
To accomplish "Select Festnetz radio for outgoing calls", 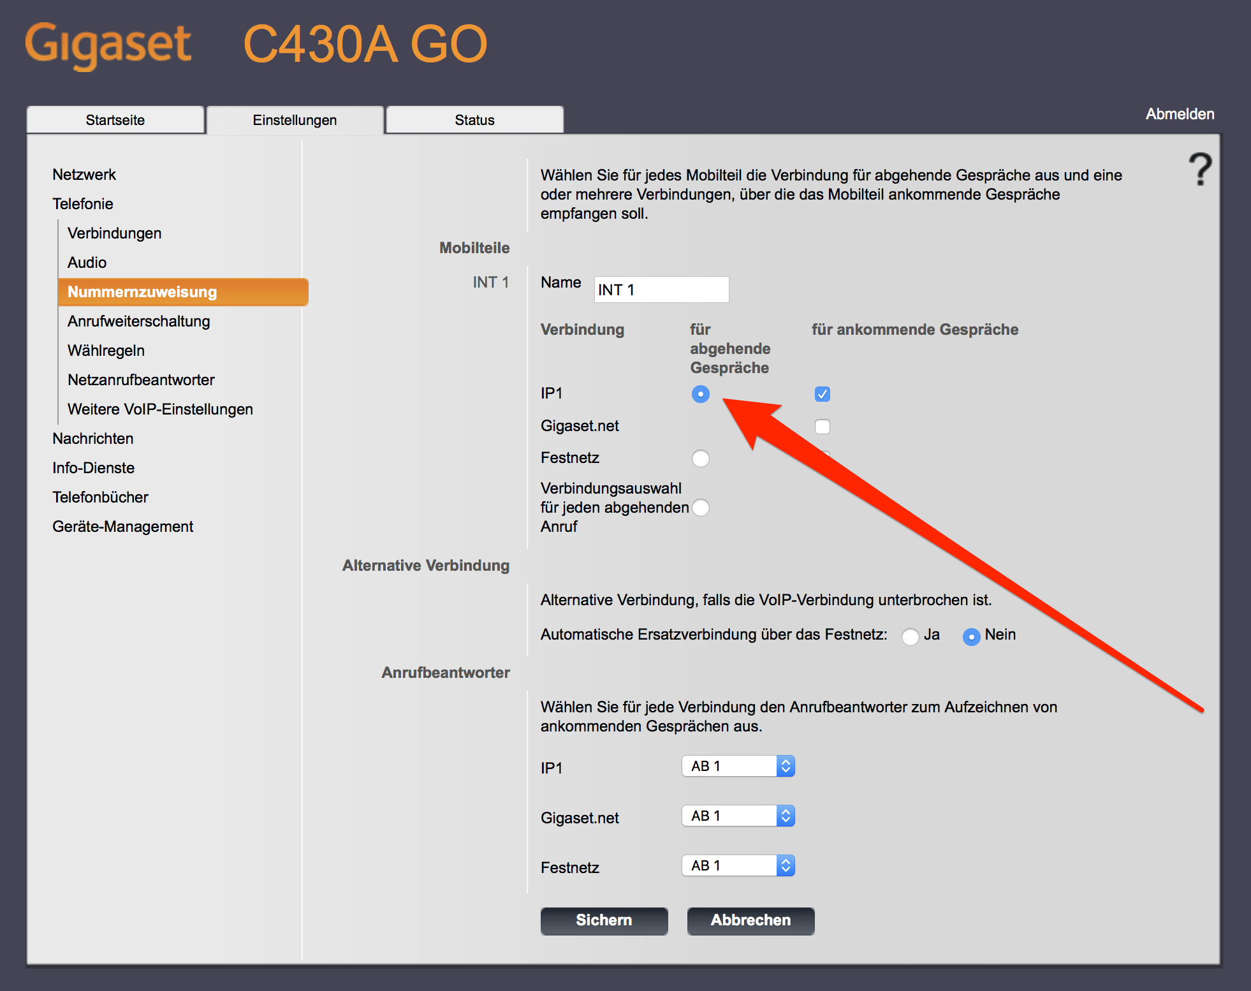I will point(700,458).
